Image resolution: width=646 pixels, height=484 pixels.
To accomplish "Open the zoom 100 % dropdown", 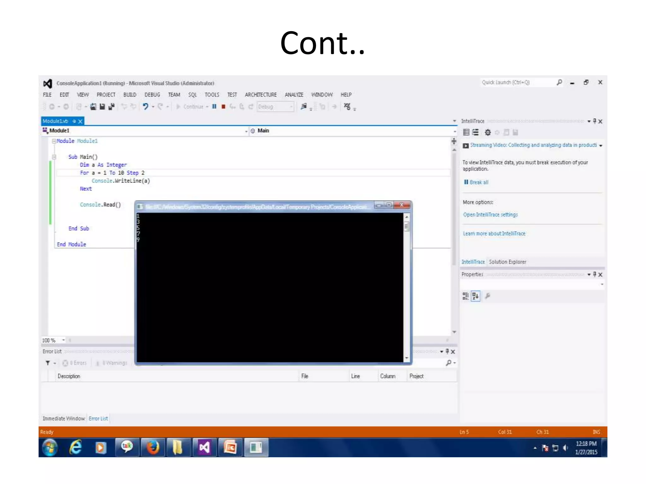I will (63, 340).
